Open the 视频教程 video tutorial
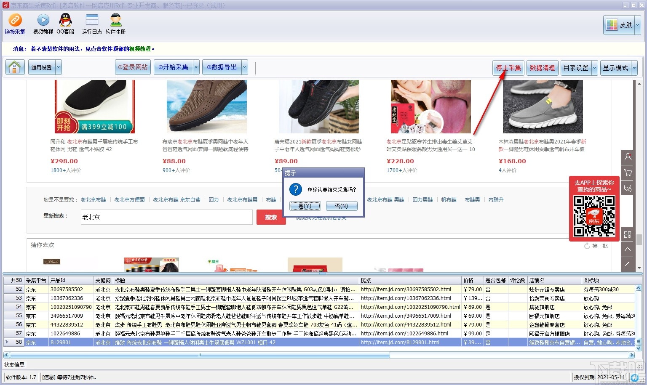This screenshot has width=647, height=385. click(43, 24)
